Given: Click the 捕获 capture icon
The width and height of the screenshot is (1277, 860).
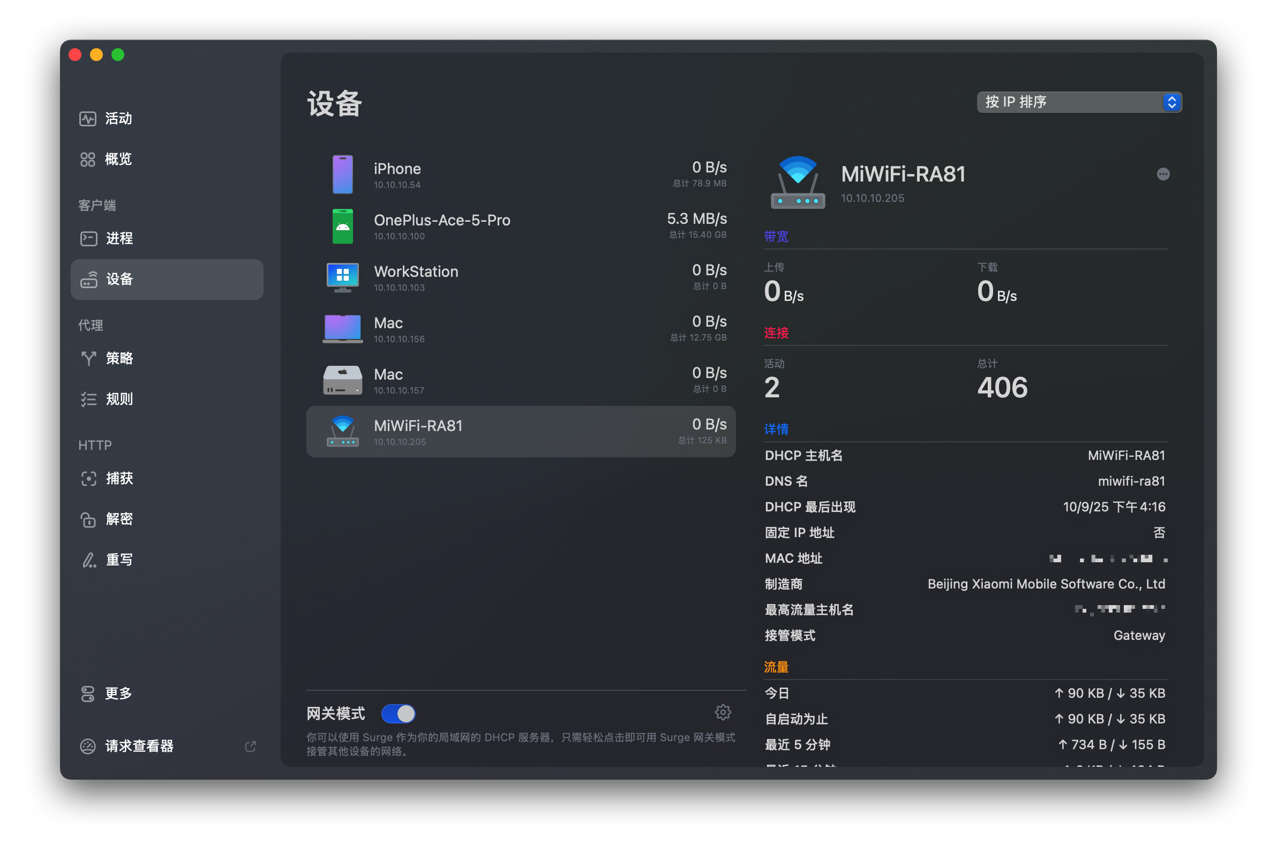Looking at the screenshot, I should pyautogui.click(x=88, y=478).
